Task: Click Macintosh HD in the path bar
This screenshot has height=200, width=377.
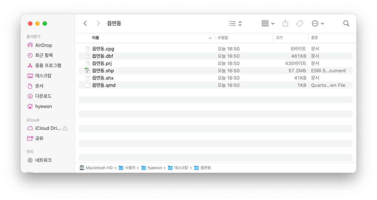Action: tap(96, 168)
